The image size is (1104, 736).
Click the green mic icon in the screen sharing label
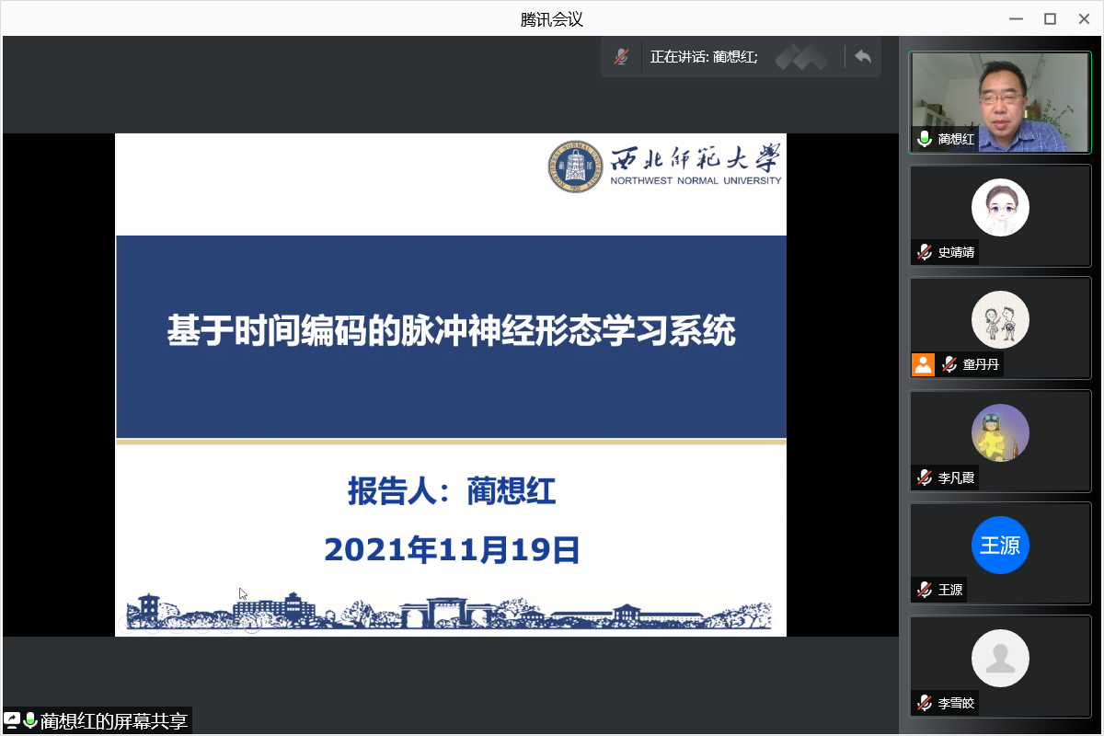(x=30, y=720)
